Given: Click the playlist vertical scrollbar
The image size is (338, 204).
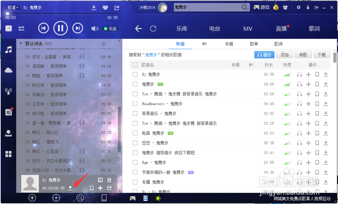Looking at the screenshot, I should (119, 129).
